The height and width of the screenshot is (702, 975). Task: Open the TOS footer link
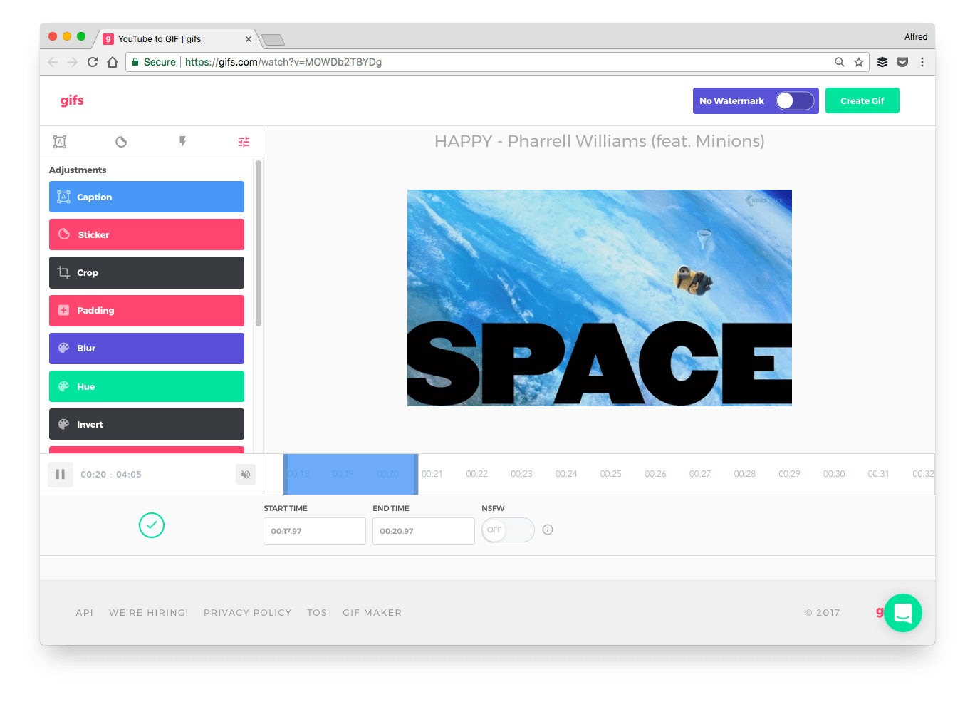pyautogui.click(x=317, y=612)
